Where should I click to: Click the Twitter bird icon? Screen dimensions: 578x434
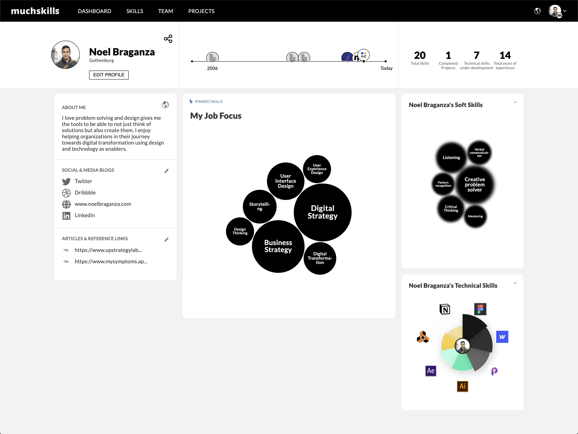[x=66, y=181]
